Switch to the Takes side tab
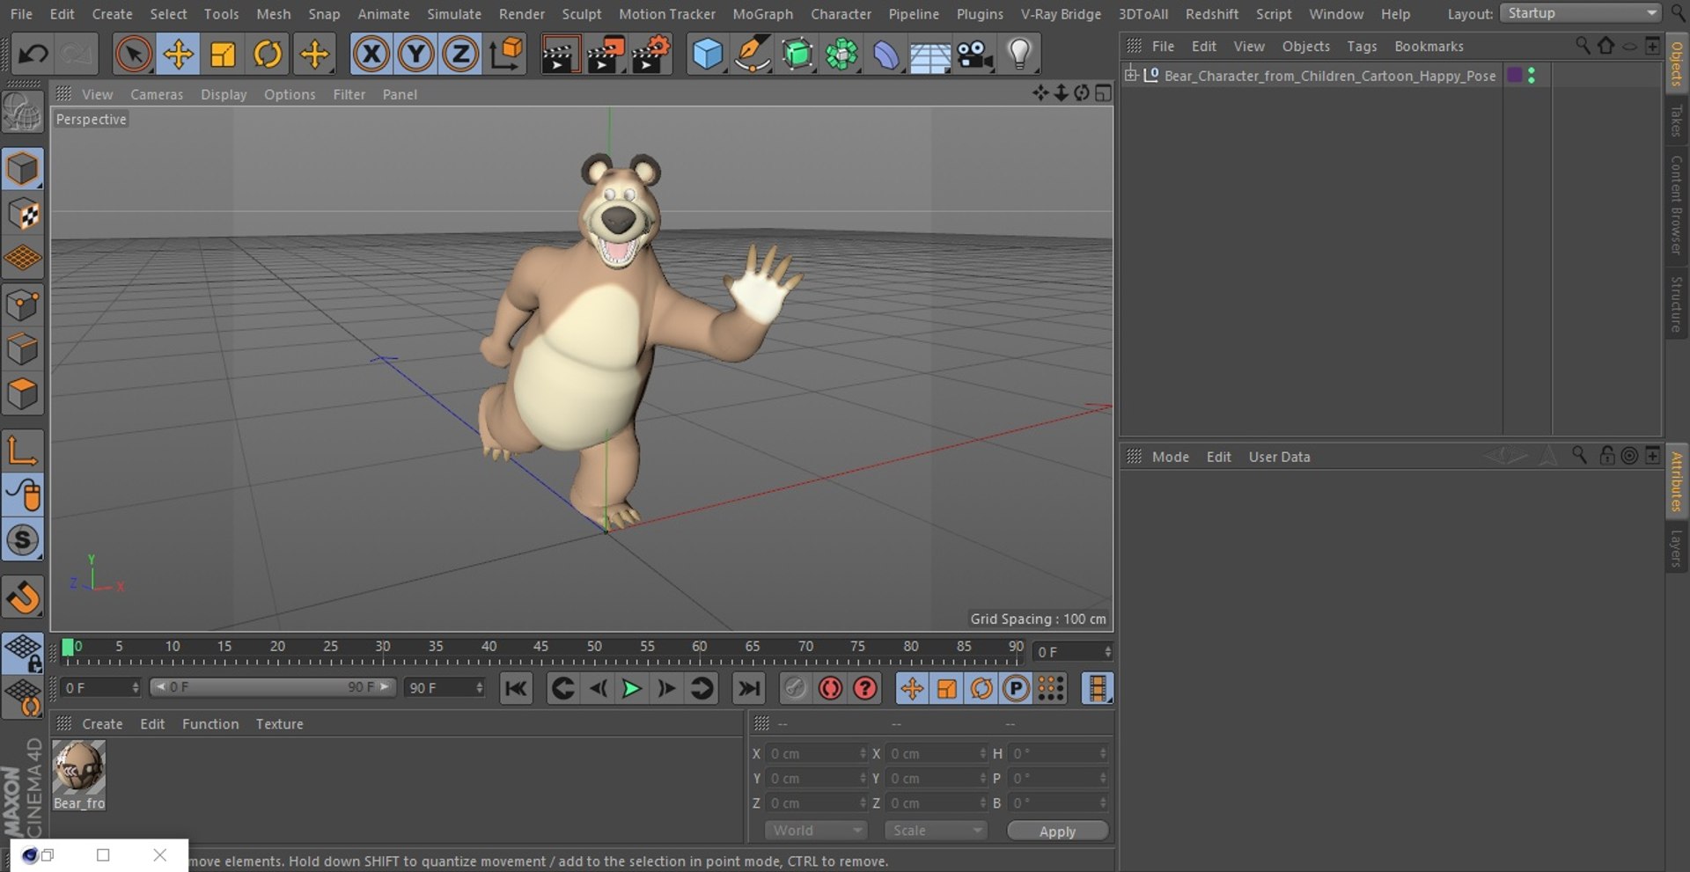 pyautogui.click(x=1676, y=121)
